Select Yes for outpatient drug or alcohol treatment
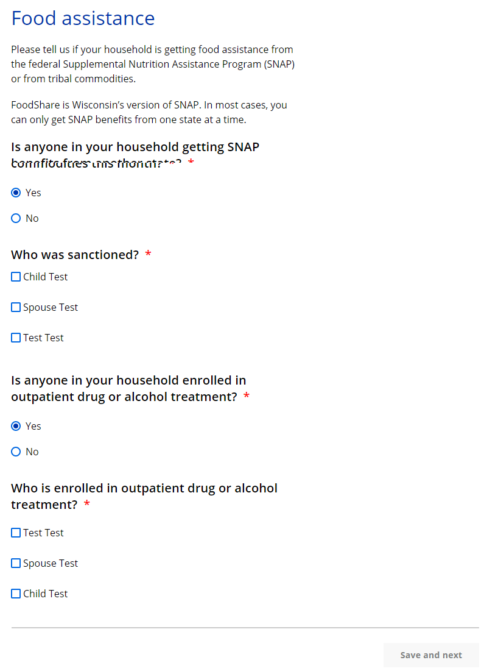 [16, 426]
